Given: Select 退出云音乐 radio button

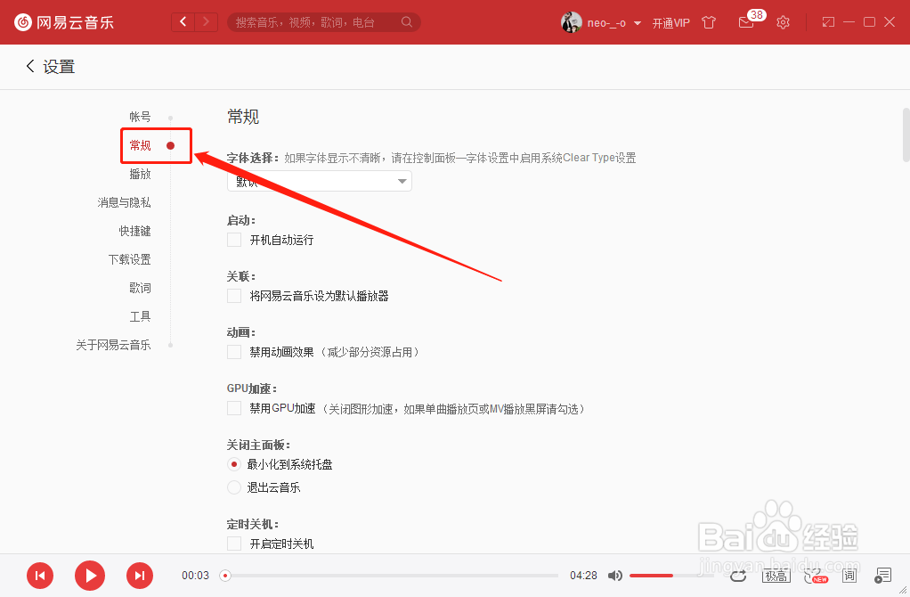Looking at the screenshot, I should pos(234,487).
